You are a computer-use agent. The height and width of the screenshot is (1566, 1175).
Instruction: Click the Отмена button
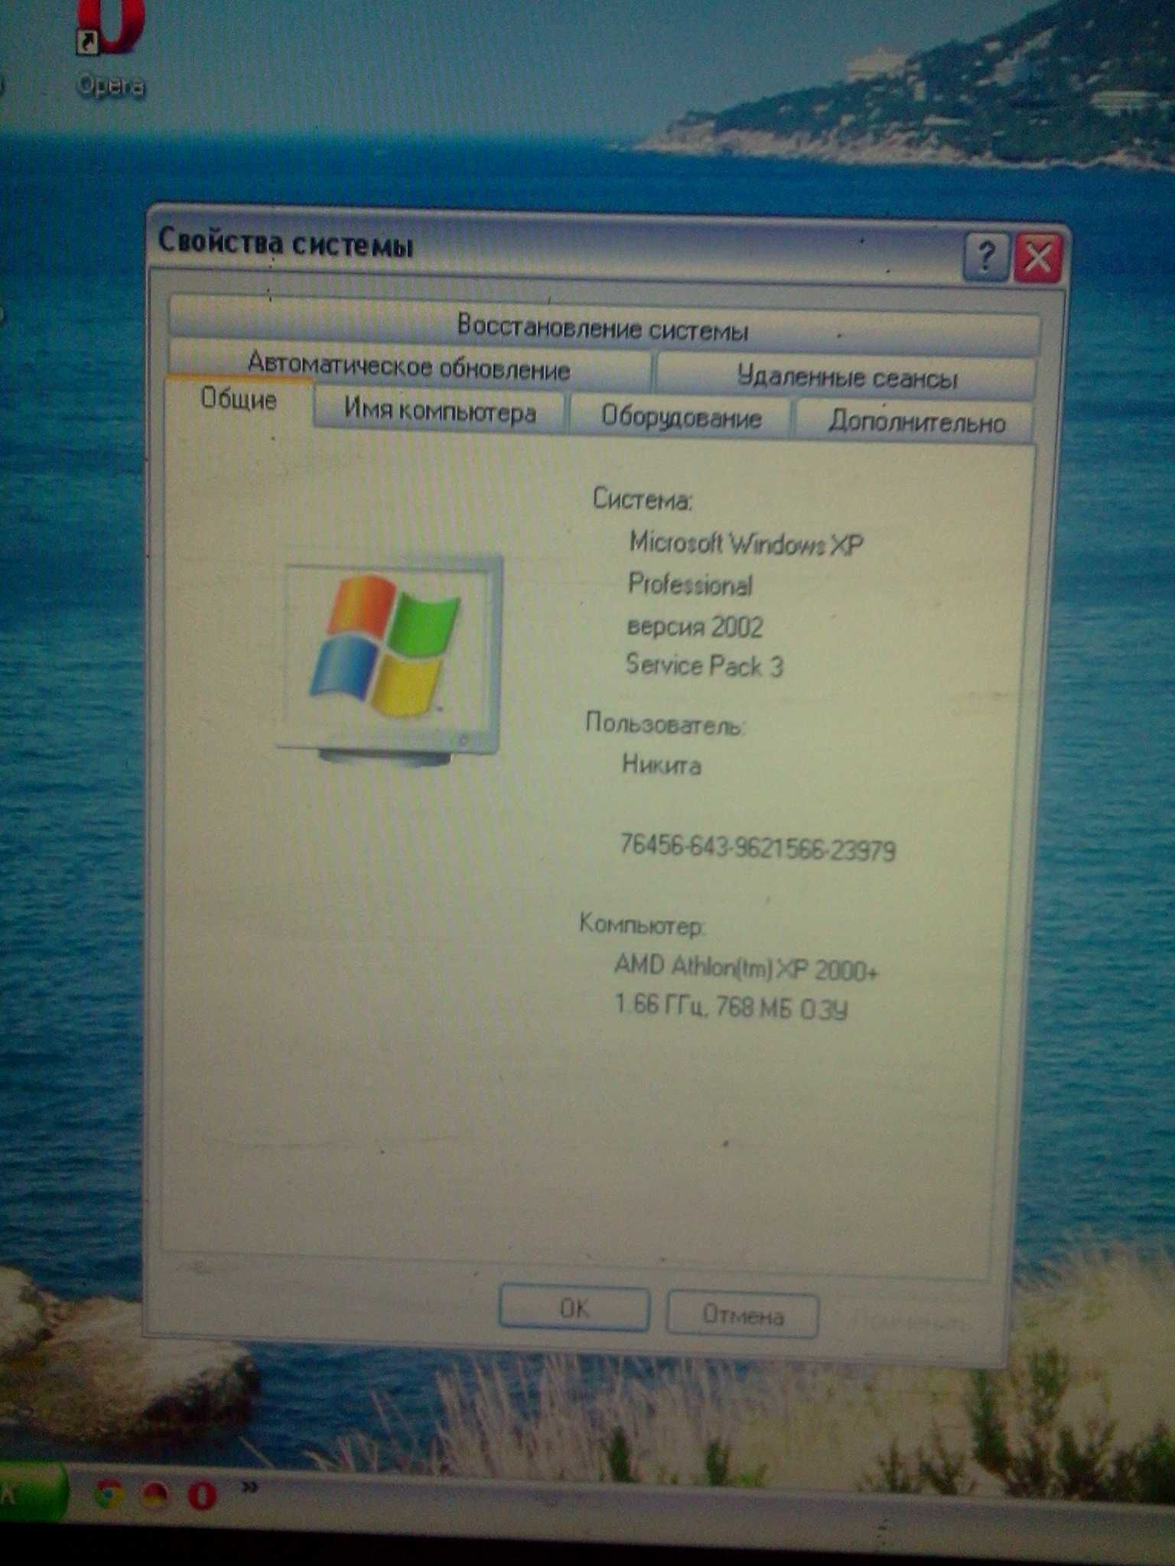(x=742, y=1314)
